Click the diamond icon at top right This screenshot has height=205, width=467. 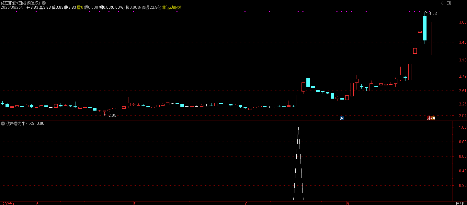pos(443,3)
